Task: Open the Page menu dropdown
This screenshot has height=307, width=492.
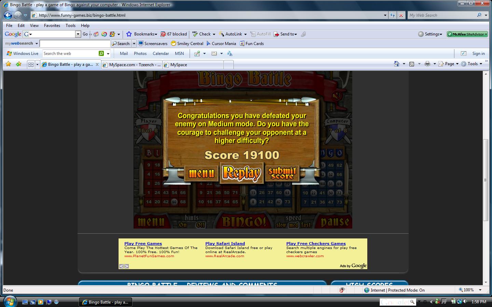Action: [449, 64]
